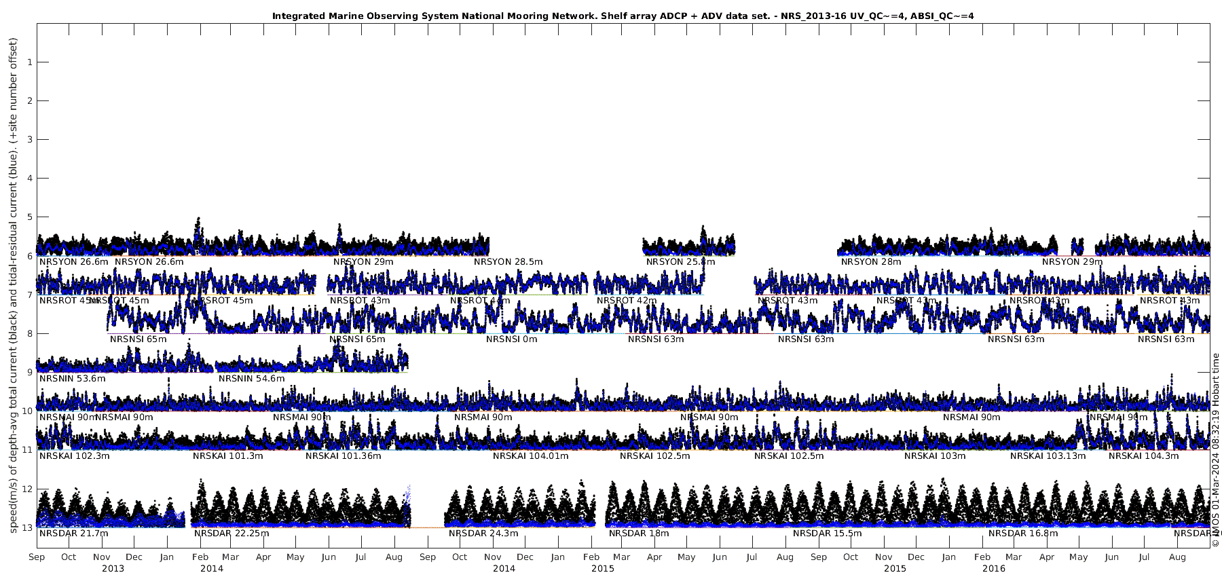Click the y-axis tick label '6'
This screenshot has width=1222, height=577.
29,256
